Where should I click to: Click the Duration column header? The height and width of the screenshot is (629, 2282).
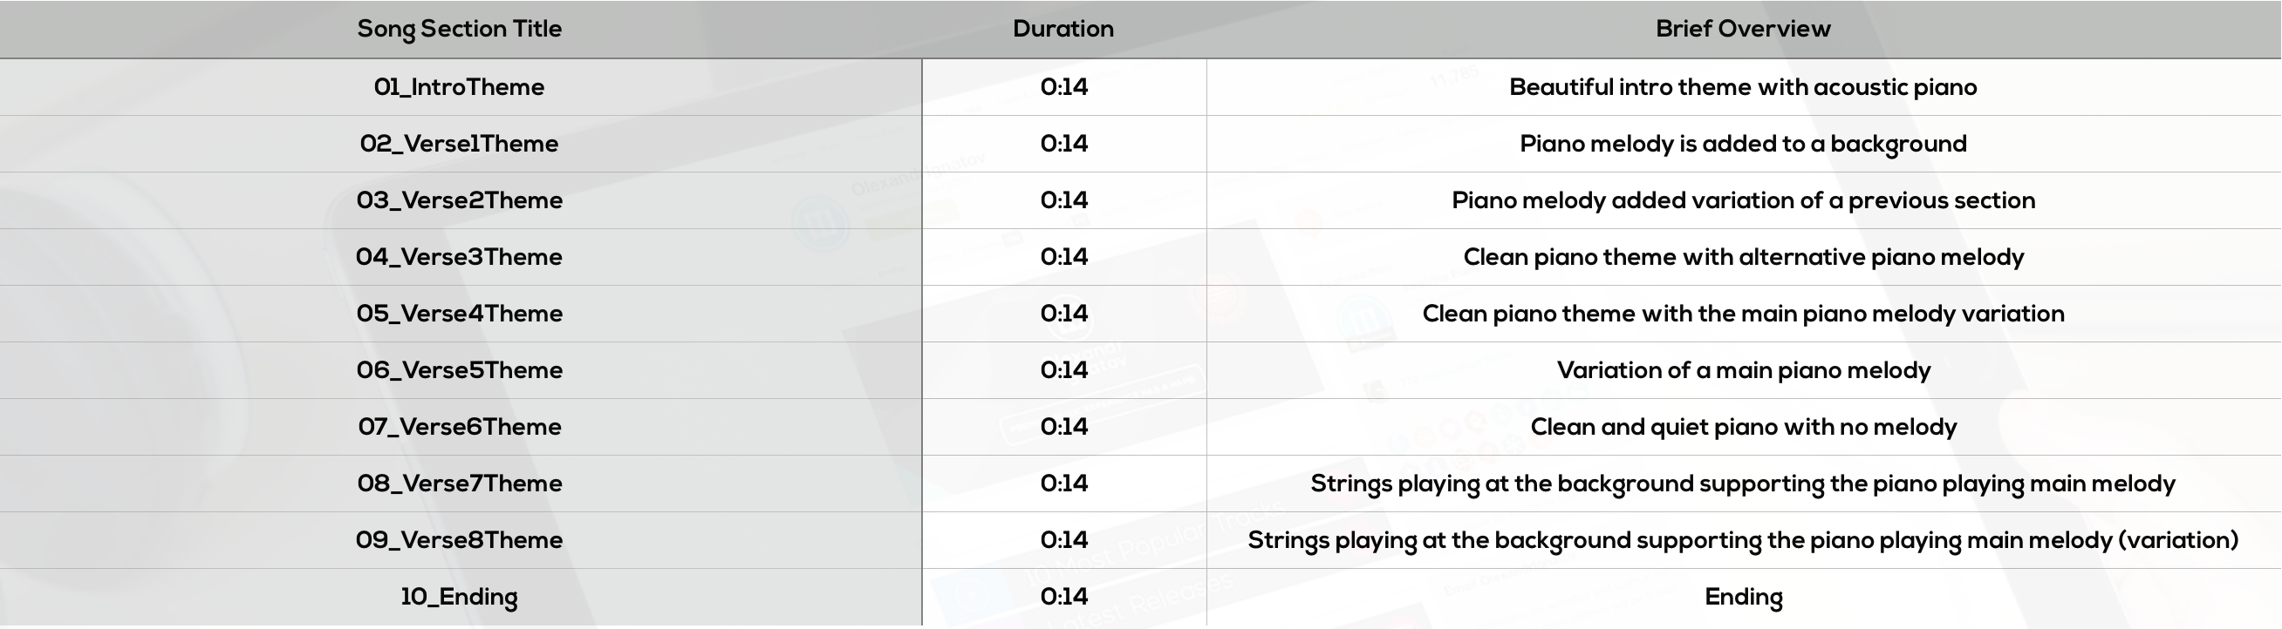click(1063, 28)
